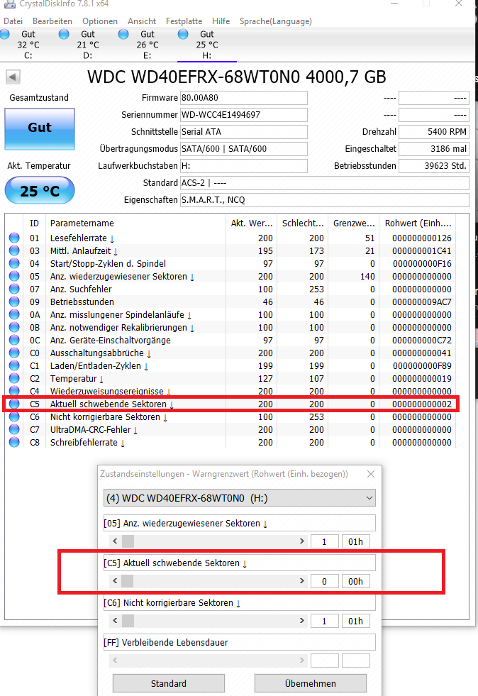
Task: Open the Optionen menu
Action: tap(100, 21)
